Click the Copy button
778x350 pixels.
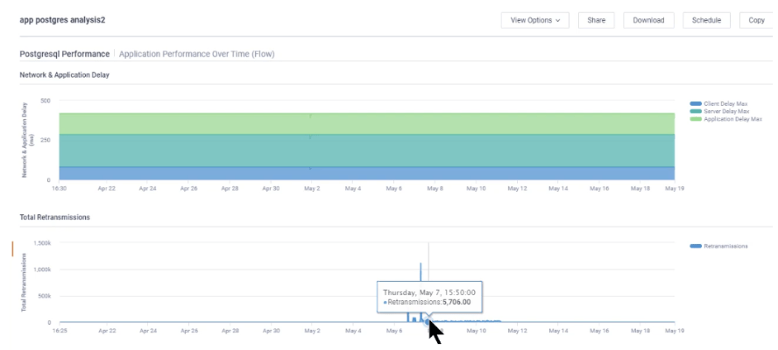[x=756, y=20]
